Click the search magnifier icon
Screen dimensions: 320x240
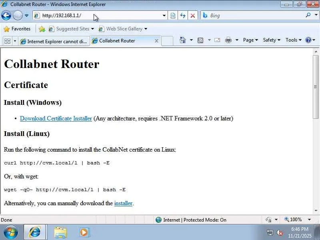click(x=308, y=15)
